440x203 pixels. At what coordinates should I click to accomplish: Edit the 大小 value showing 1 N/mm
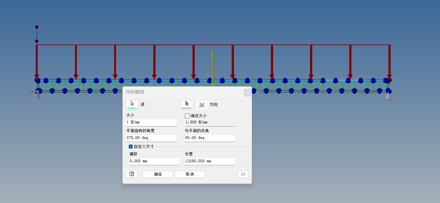tap(151, 122)
